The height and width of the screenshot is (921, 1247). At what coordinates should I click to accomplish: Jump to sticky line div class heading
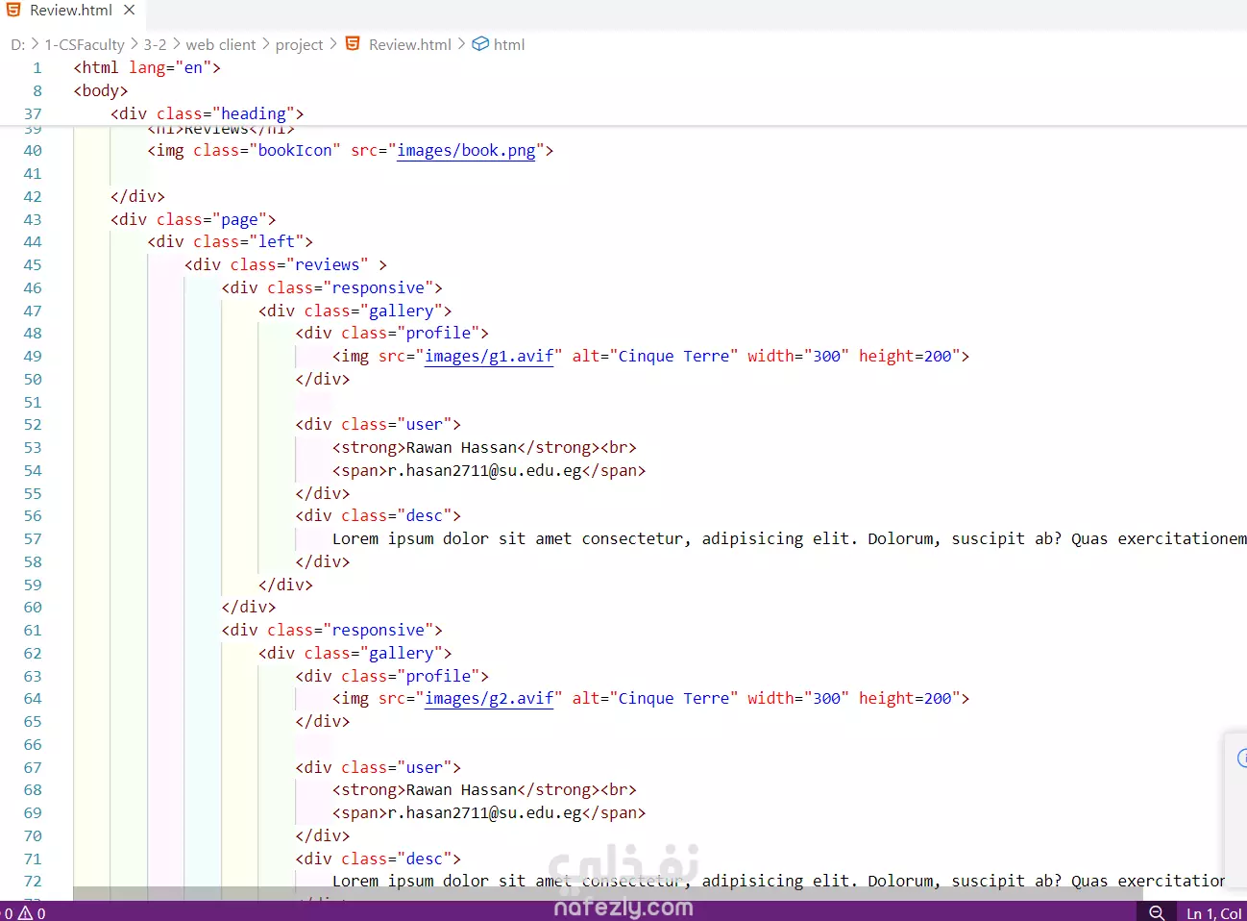(x=207, y=113)
